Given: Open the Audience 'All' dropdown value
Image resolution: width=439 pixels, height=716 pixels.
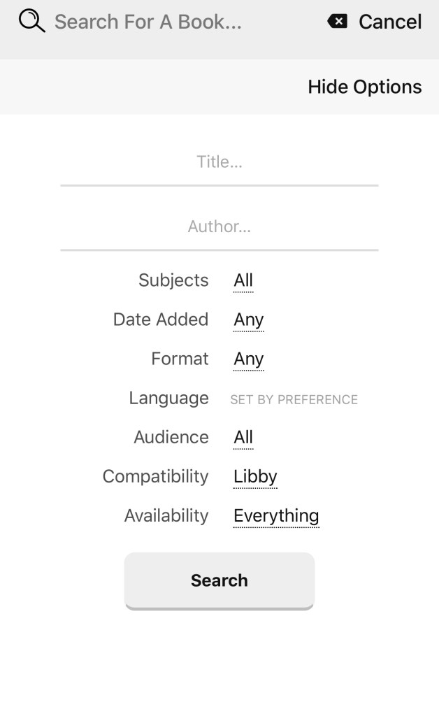Looking at the screenshot, I should tap(243, 437).
